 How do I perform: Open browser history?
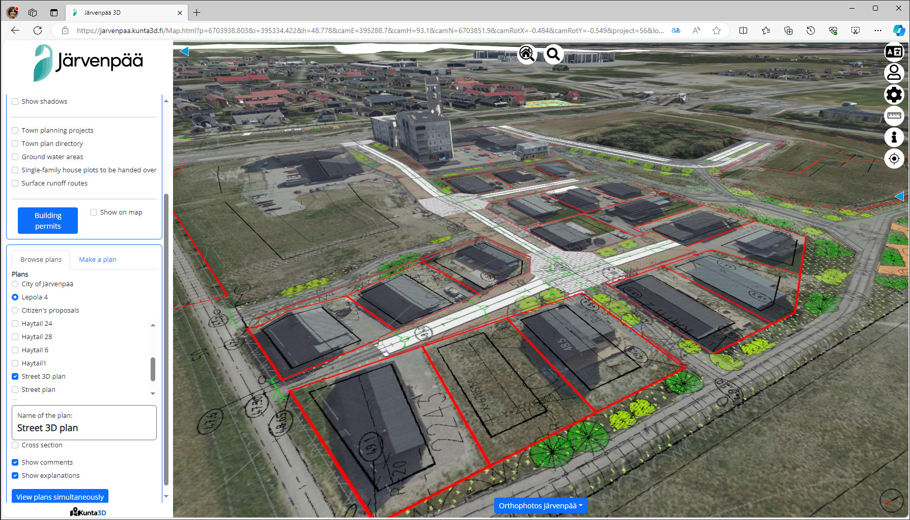coord(811,30)
